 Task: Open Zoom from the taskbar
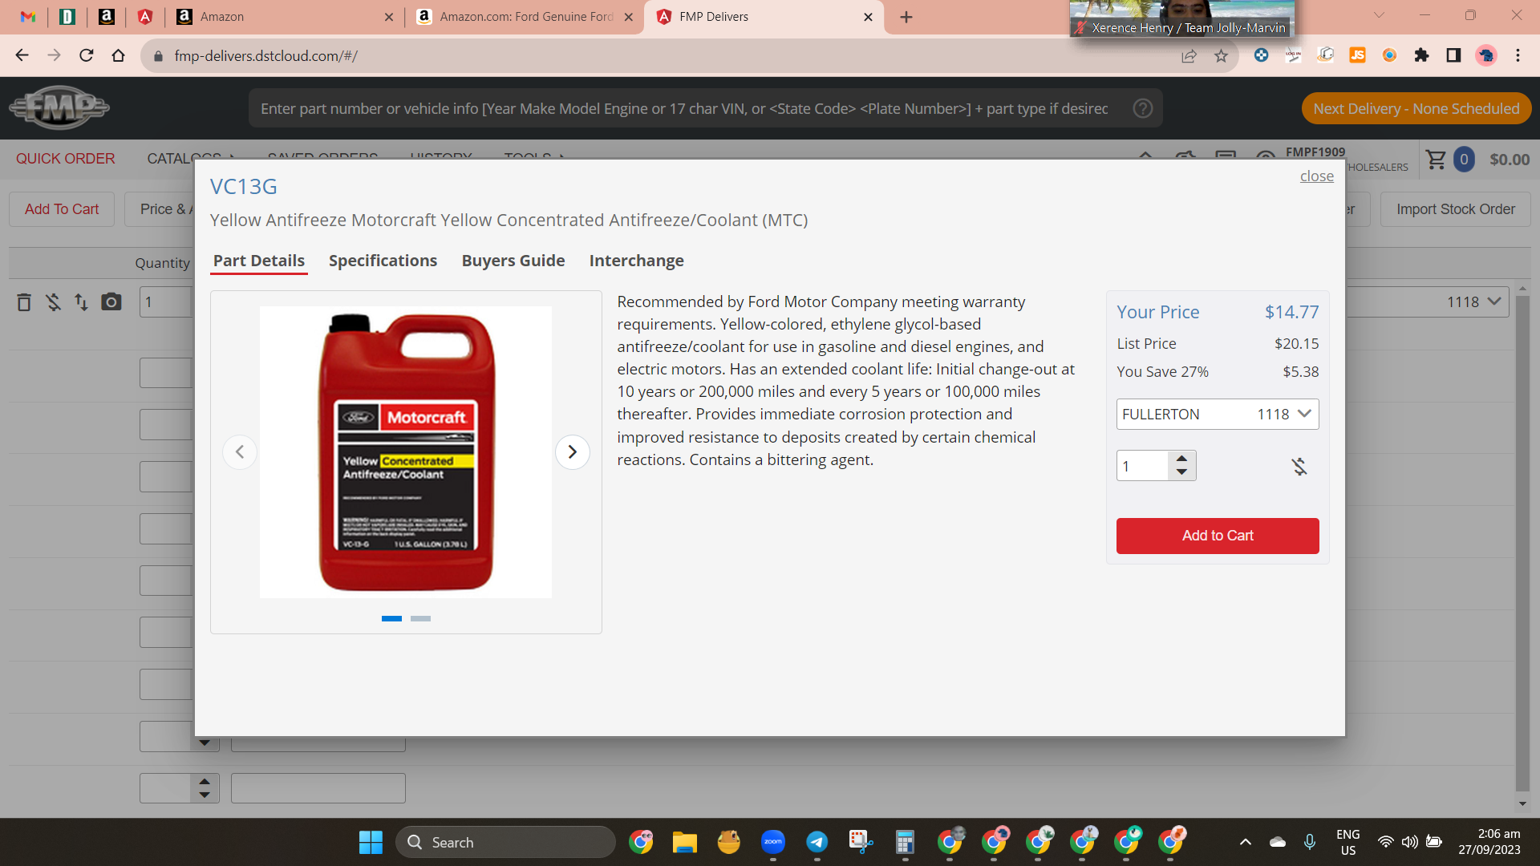point(772,842)
